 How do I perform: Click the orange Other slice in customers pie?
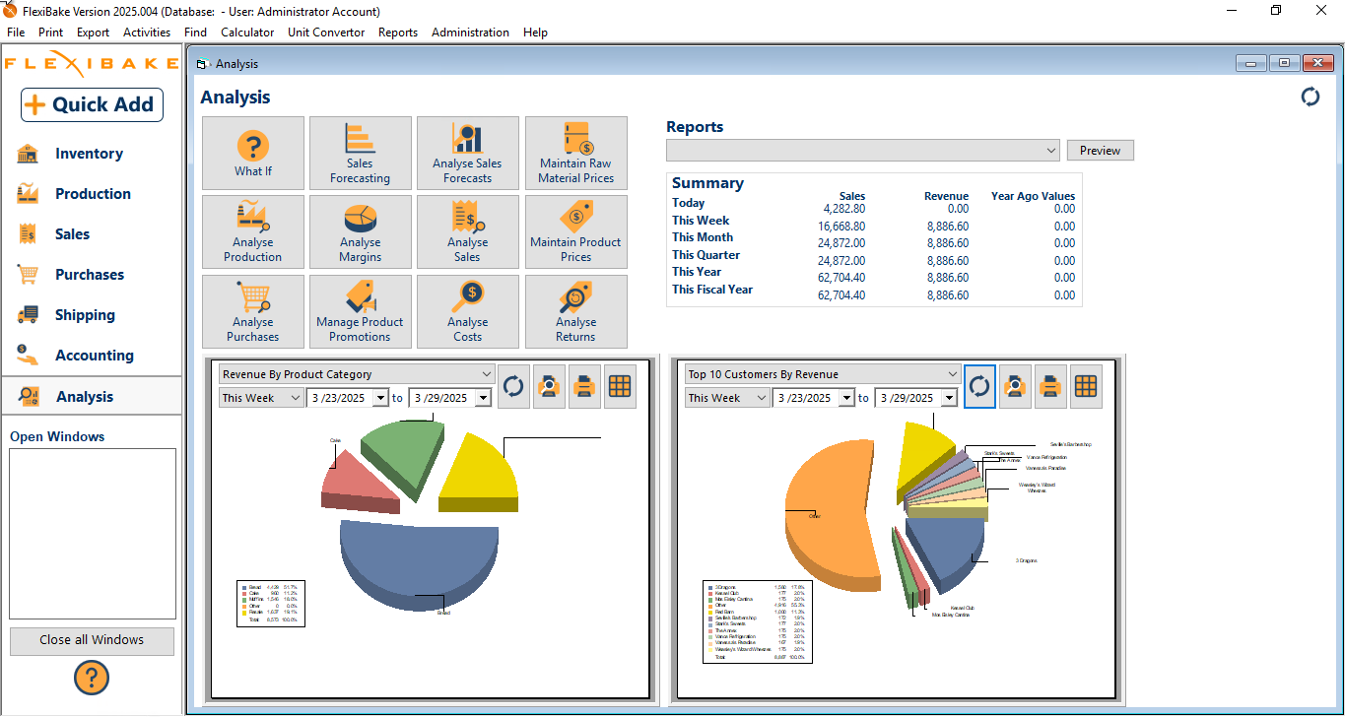833,512
